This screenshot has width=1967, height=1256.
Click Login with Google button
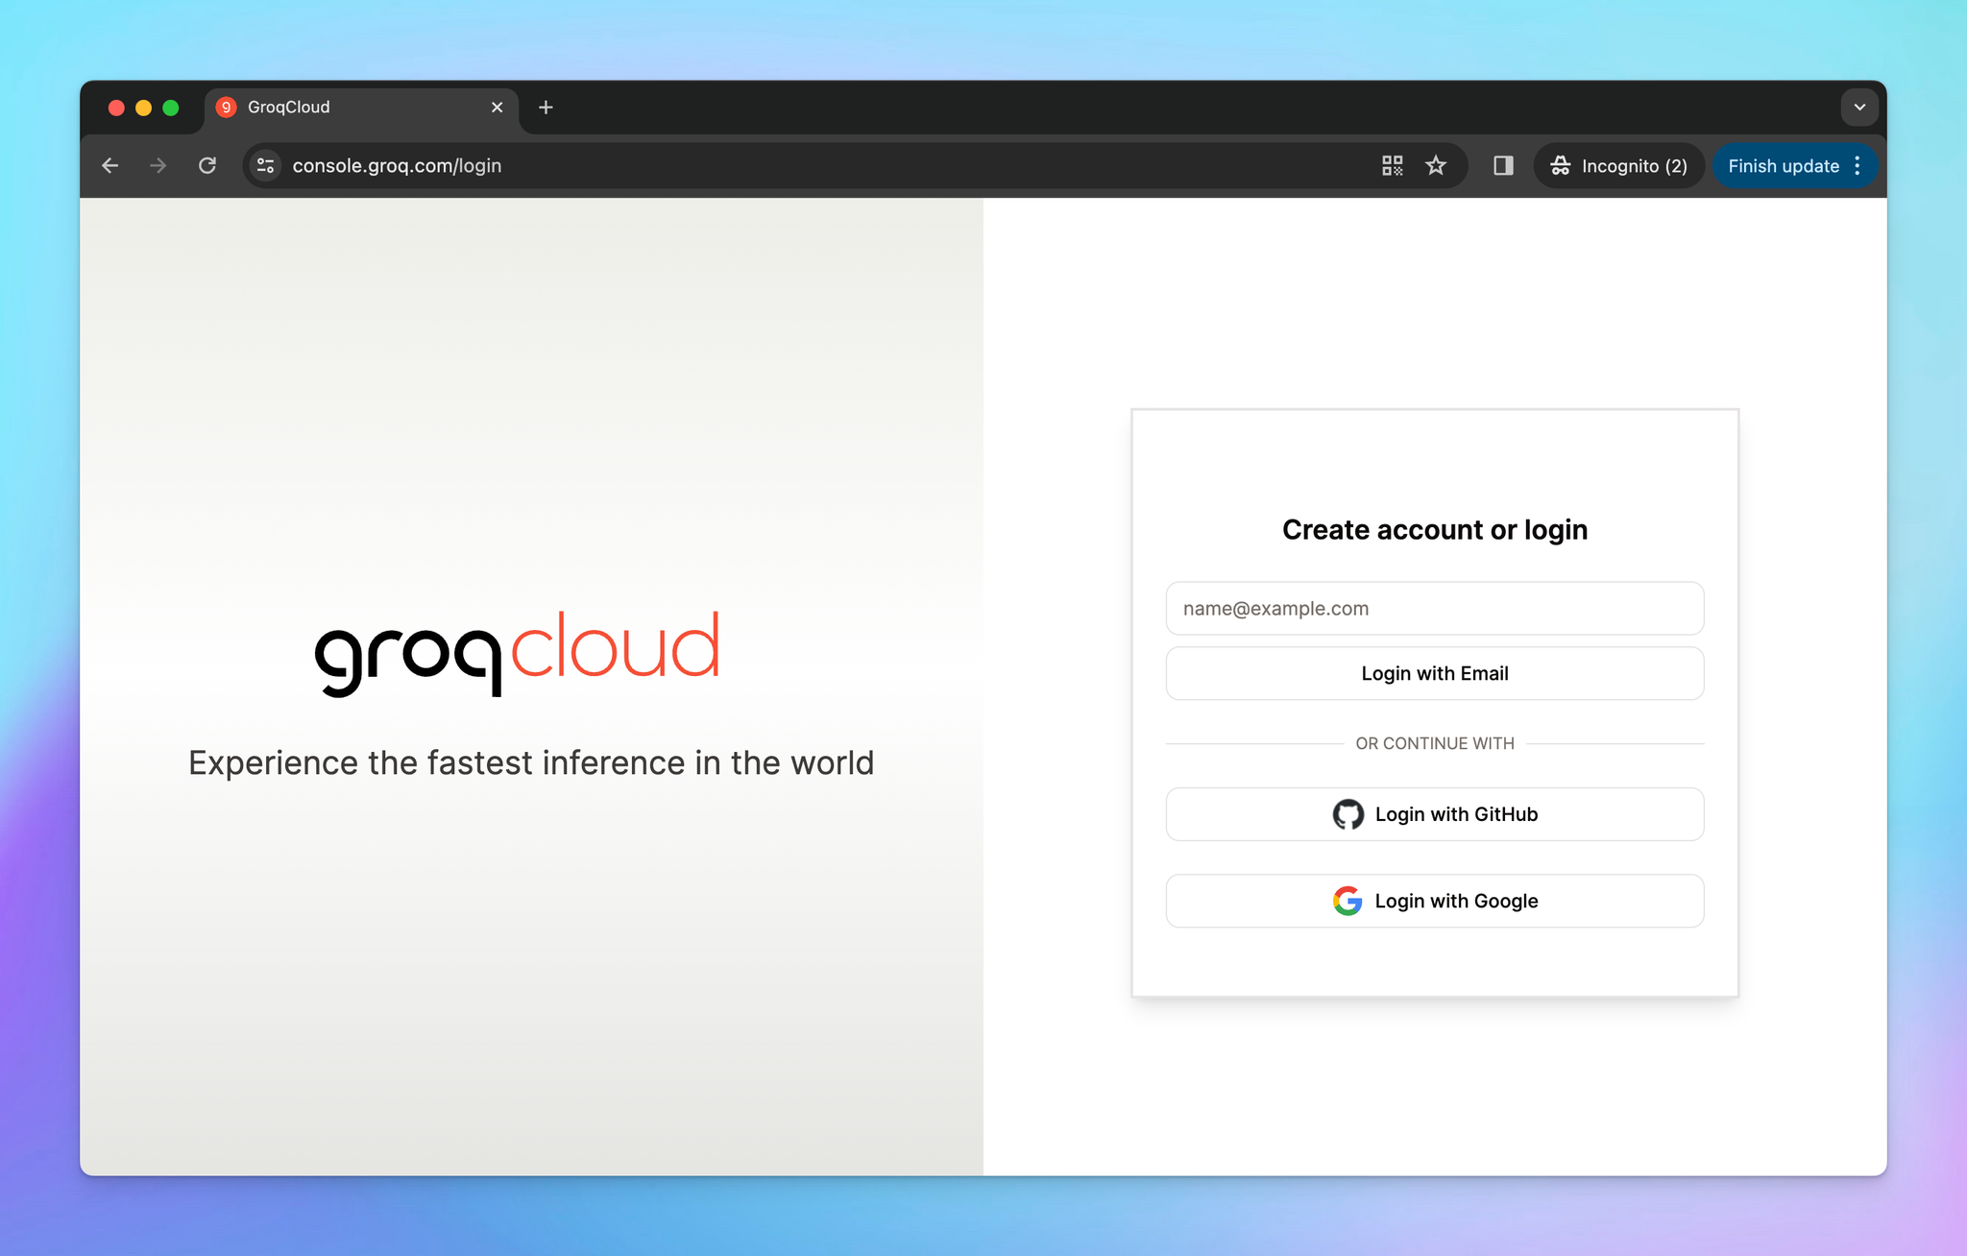coord(1435,901)
